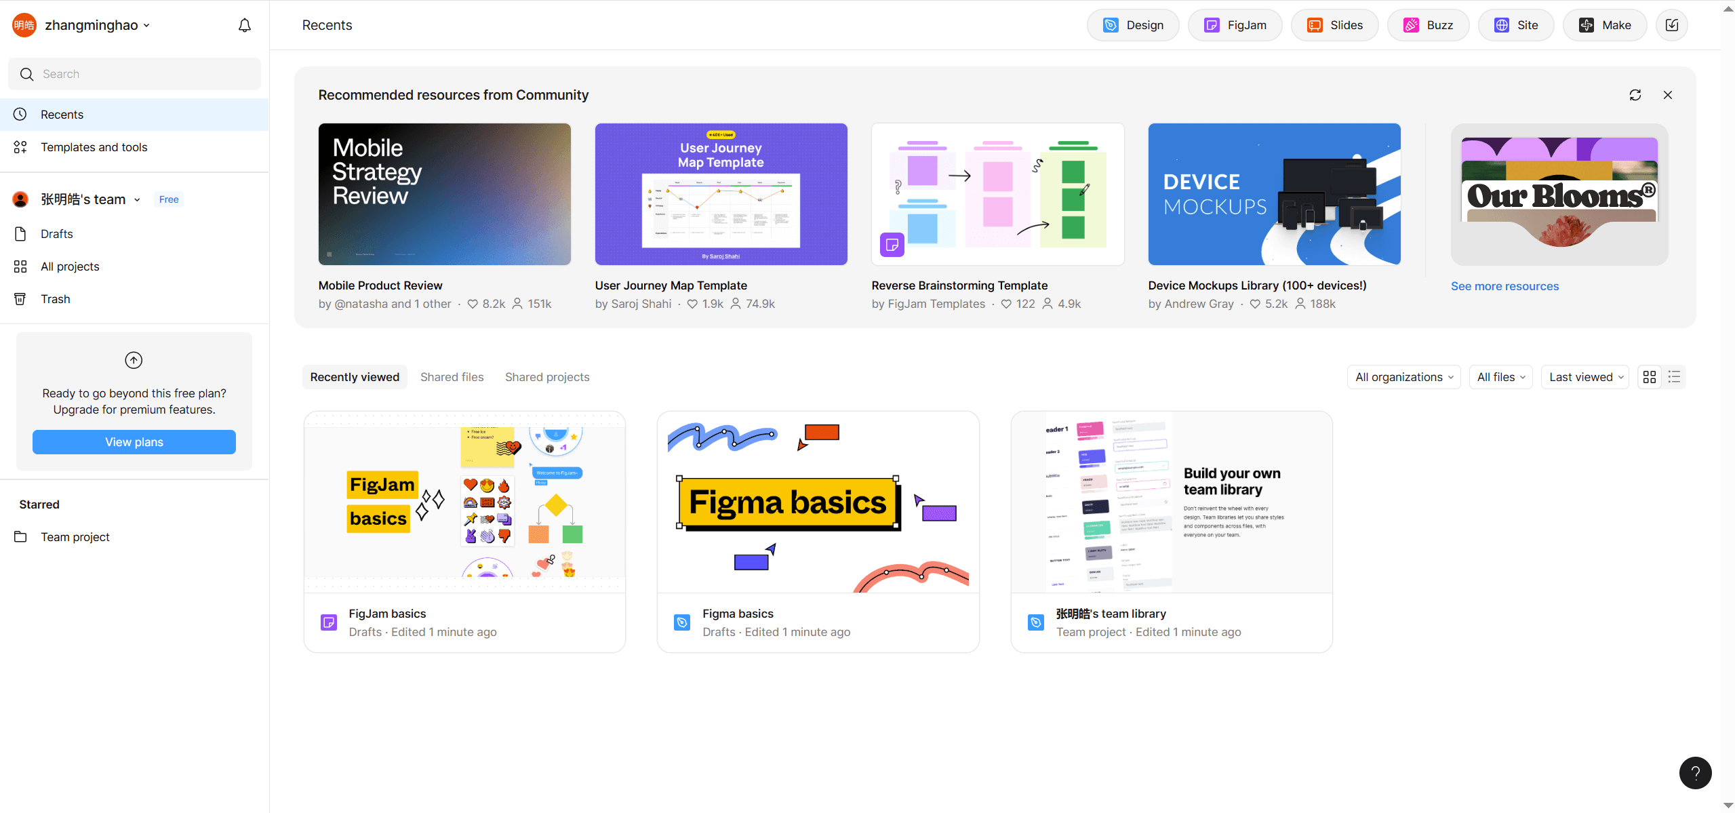1735x813 pixels.
Task: Expand the 张明皓's team switcher
Action: 89,199
